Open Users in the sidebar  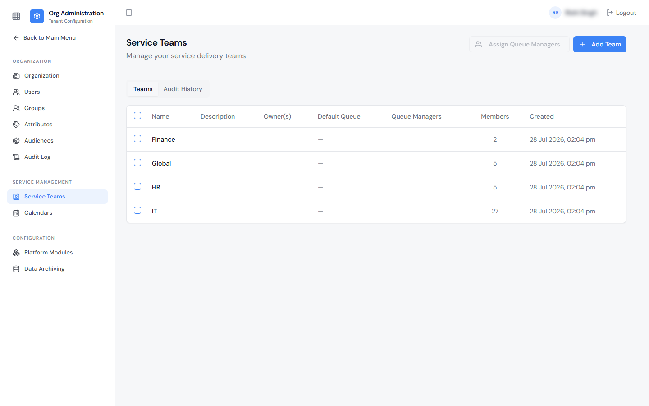(x=58, y=92)
